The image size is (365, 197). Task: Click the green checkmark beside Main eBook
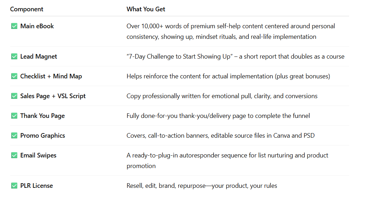[14, 26]
